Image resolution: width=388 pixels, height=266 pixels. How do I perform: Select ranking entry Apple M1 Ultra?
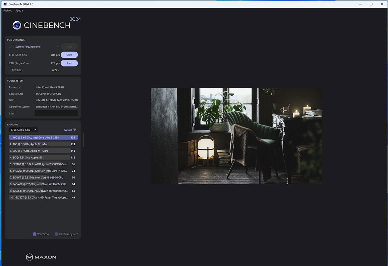pos(43,151)
